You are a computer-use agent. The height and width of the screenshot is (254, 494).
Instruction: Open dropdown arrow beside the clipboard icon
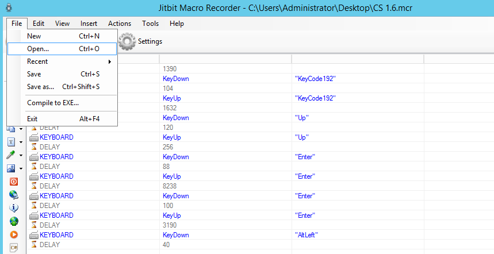[21, 129]
